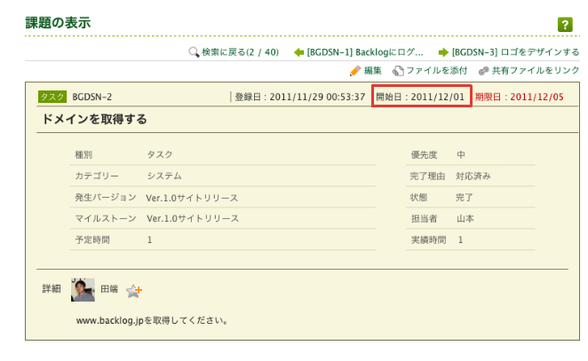The height and width of the screenshot is (361, 588).
Task: Click the 種別 field label
Action: 83,154
